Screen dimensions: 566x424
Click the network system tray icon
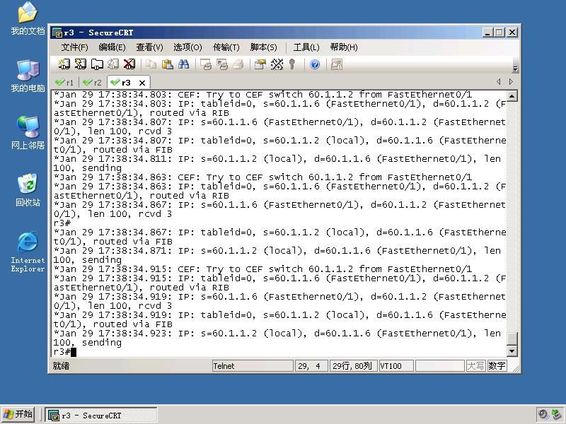click(x=556, y=415)
